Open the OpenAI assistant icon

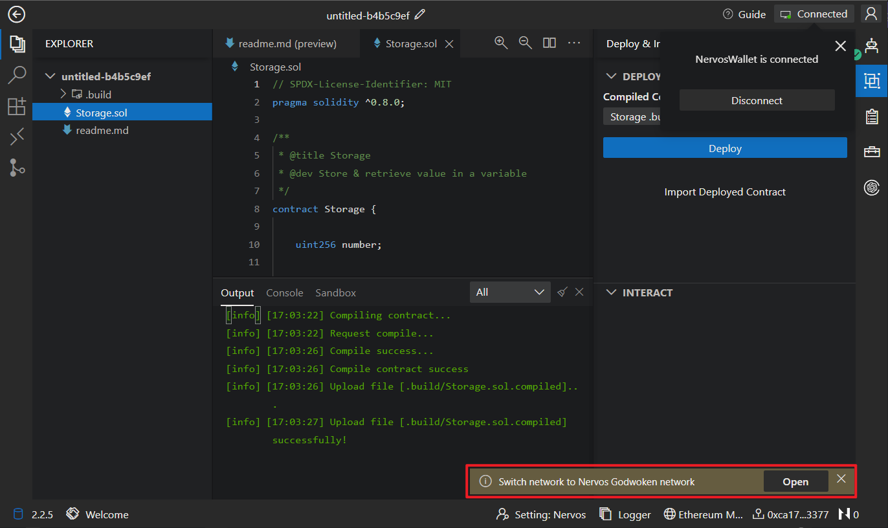click(x=872, y=188)
